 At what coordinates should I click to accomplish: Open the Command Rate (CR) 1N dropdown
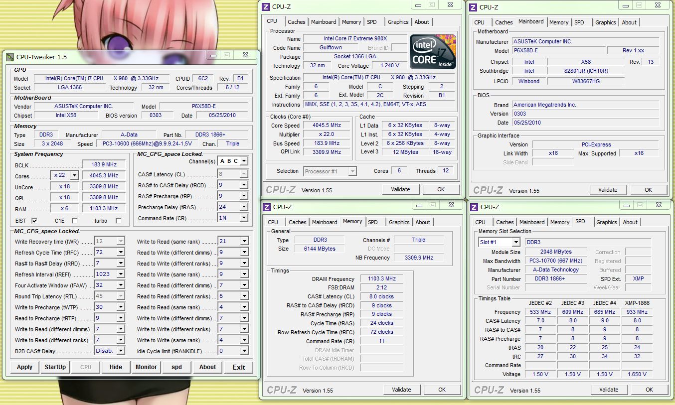point(244,218)
